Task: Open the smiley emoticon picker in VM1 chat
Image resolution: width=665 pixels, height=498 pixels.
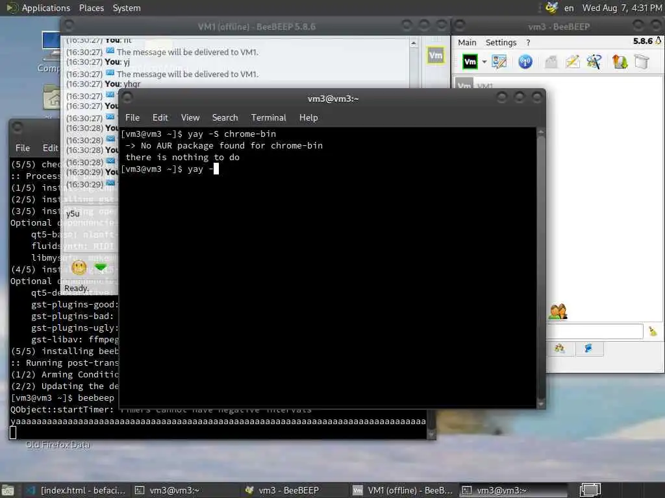Action: pyautogui.click(x=79, y=268)
